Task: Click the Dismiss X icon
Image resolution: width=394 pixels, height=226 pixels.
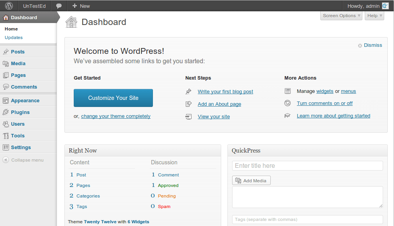Action: pyautogui.click(x=360, y=46)
